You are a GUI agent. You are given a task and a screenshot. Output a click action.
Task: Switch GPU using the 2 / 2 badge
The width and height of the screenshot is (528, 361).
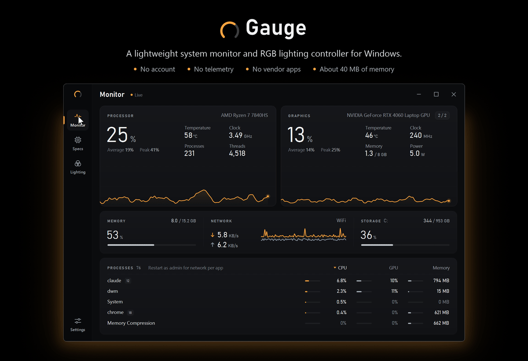point(442,115)
